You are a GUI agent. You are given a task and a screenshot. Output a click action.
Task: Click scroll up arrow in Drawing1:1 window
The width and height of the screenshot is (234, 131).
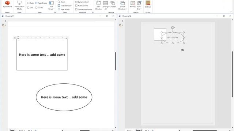pyautogui.click(x=116, y=20)
